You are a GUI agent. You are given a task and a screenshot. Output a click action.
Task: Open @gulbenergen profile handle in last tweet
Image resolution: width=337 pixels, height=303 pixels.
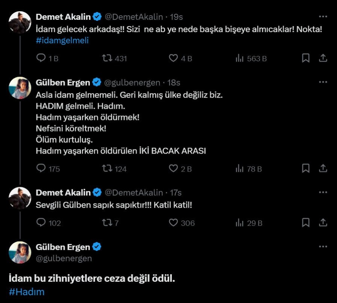pyautogui.click(x=64, y=258)
